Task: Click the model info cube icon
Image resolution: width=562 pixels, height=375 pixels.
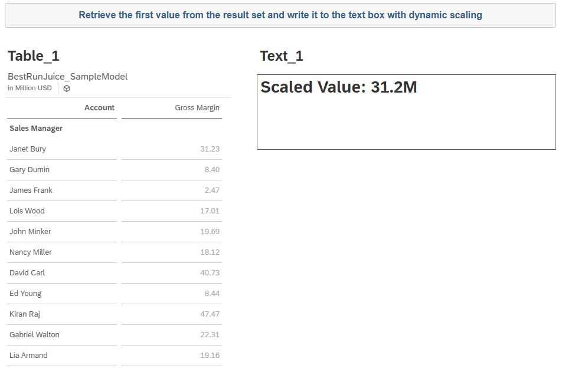Action: [x=67, y=88]
